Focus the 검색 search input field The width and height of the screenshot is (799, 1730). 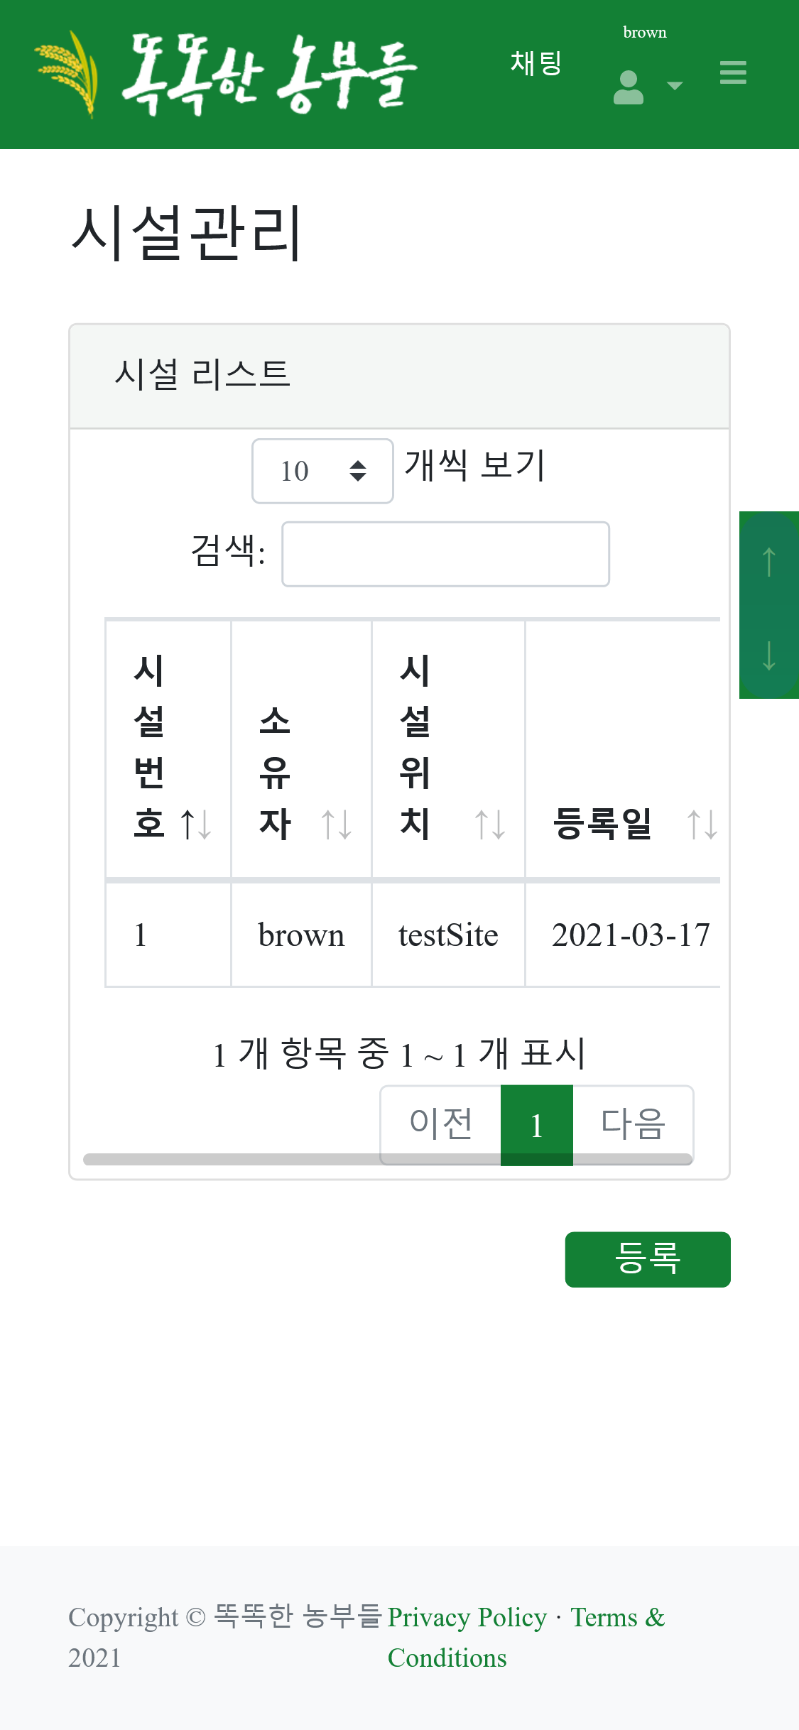(x=445, y=554)
